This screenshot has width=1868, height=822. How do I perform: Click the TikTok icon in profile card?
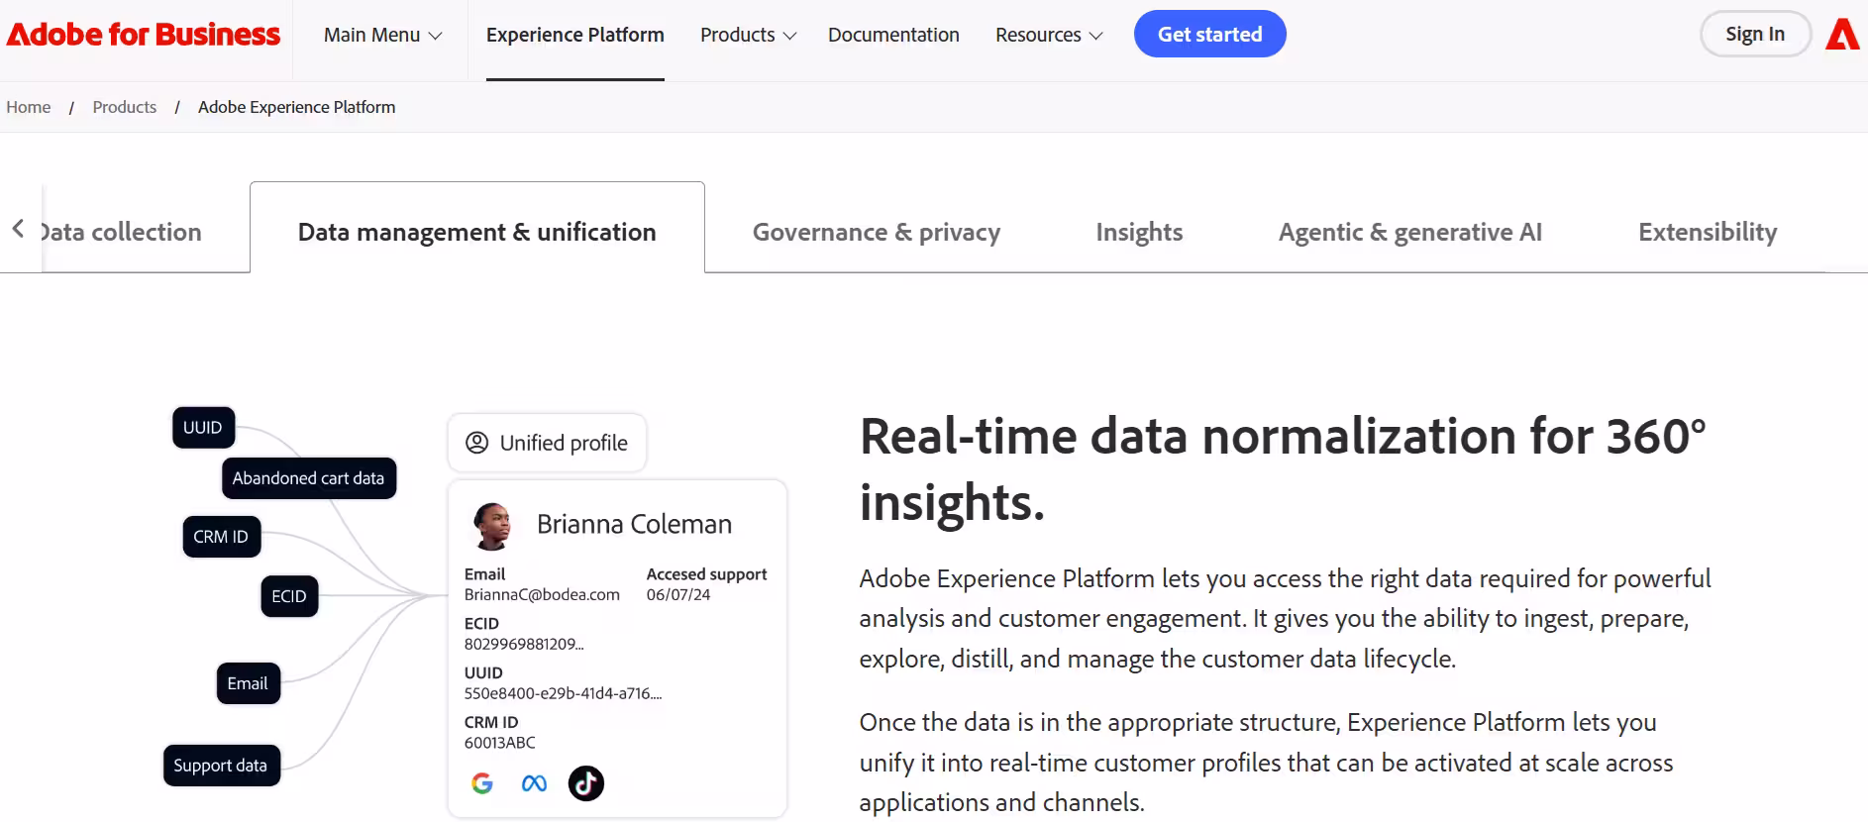point(586,783)
